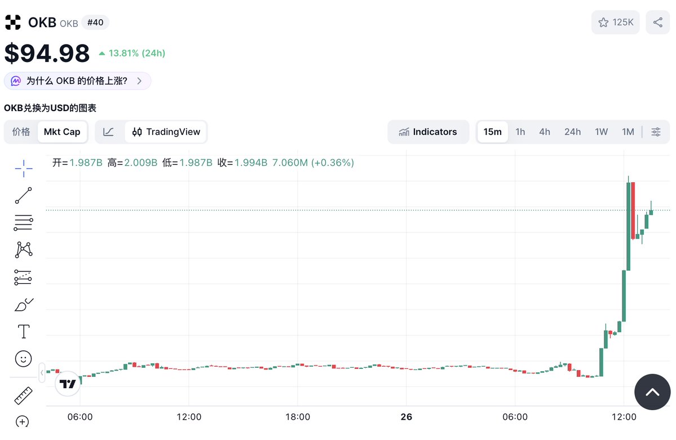Collapse the drawing toolbar with side handle
Screen dimensions: 676x440
coord(42,373)
